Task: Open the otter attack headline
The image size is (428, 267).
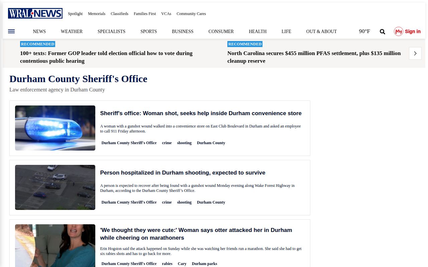Action: tap(196, 234)
